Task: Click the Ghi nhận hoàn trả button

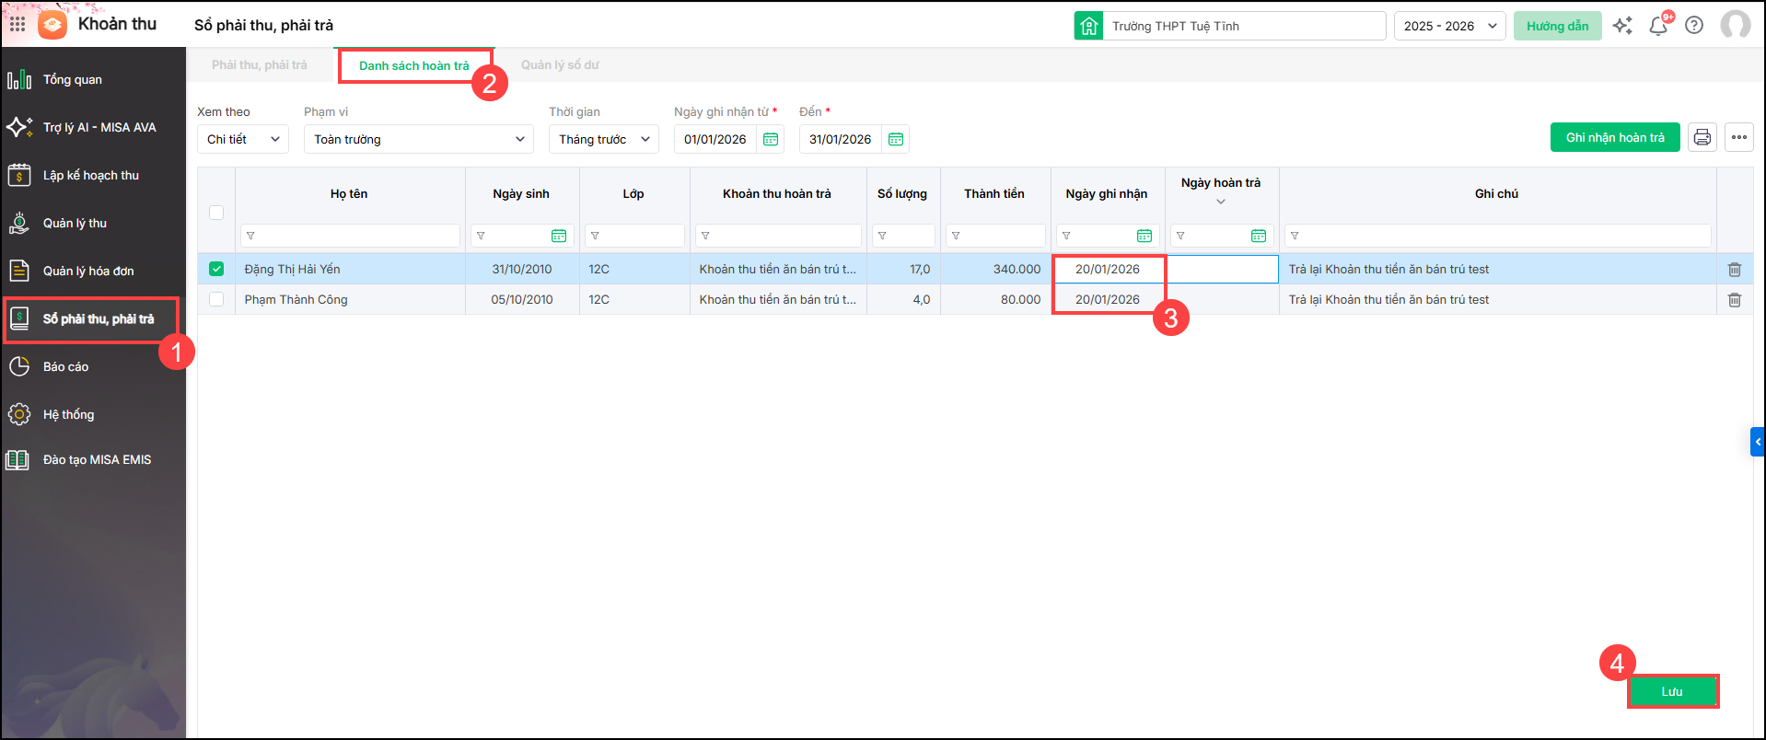Action: (x=1614, y=137)
